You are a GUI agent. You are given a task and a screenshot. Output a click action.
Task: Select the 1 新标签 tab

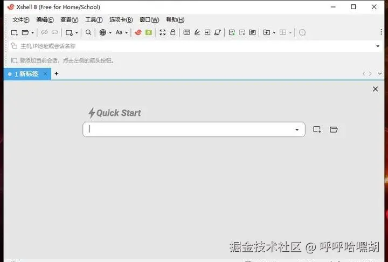[x=26, y=74]
